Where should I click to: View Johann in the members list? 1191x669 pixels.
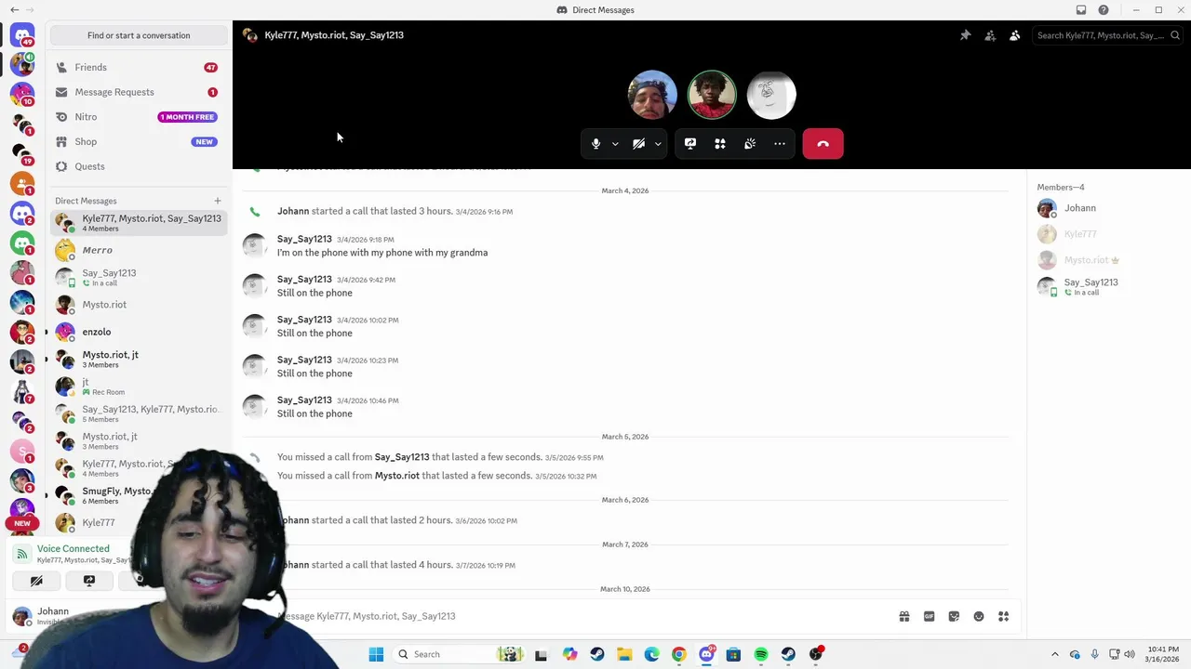point(1107,208)
